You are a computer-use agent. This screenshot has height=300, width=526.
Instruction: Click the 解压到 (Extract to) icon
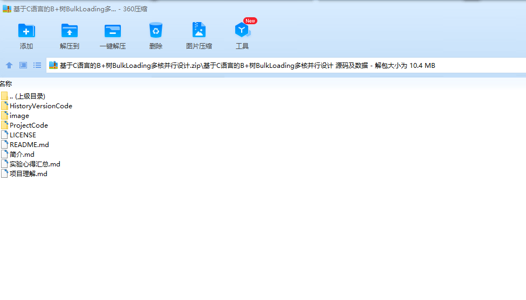point(70,31)
